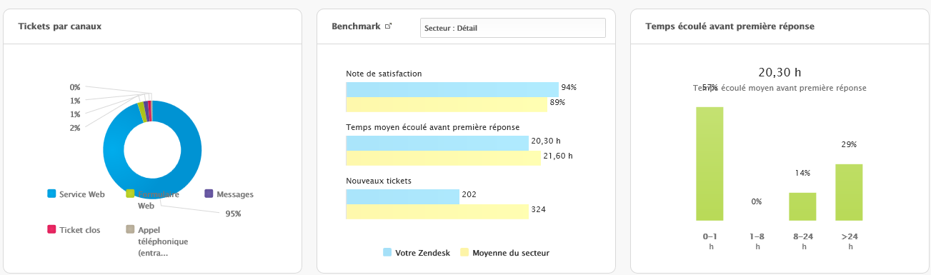
Task: Click the >24 h response time bar
Action: click(849, 192)
